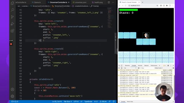Click the 'Tab Size: 4' status item
The image size is (184, 103).
(x=68, y=102)
